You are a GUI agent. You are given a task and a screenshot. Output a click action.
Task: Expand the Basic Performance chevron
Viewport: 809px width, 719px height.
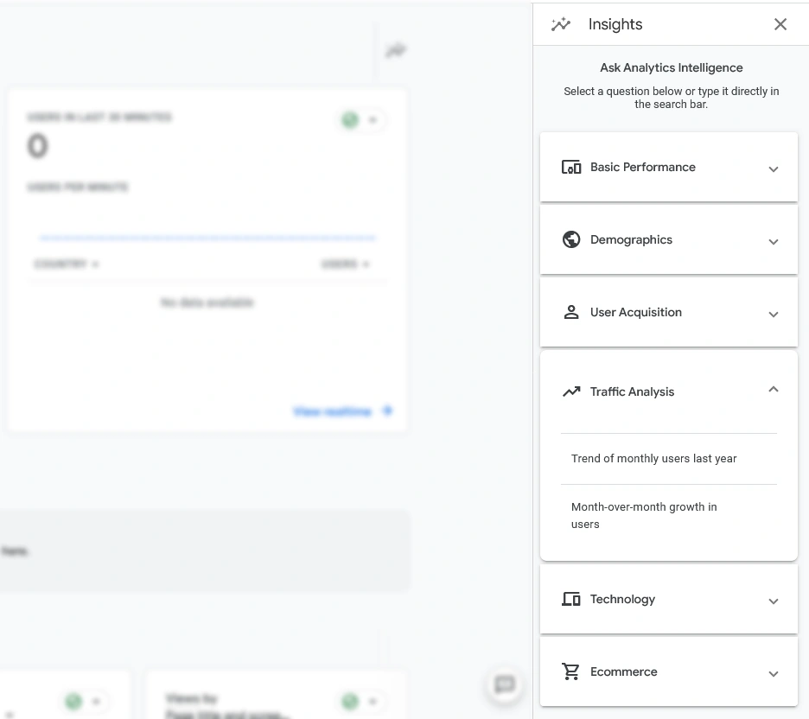[774, 169]
